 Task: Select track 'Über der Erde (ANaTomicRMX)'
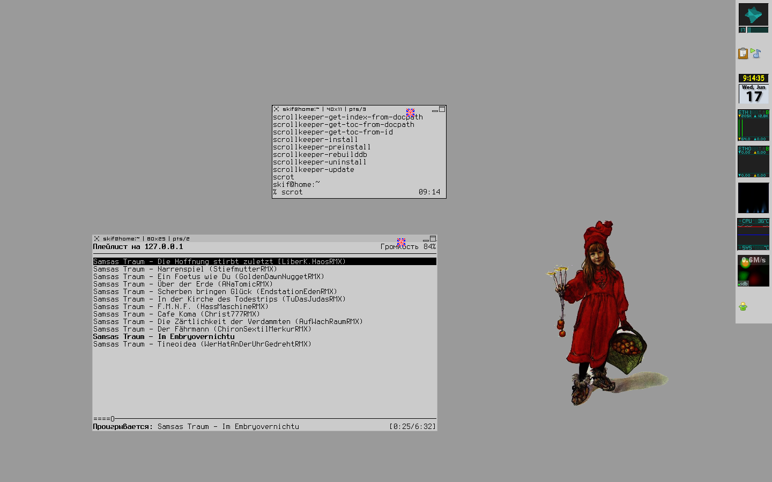(183, 284)
